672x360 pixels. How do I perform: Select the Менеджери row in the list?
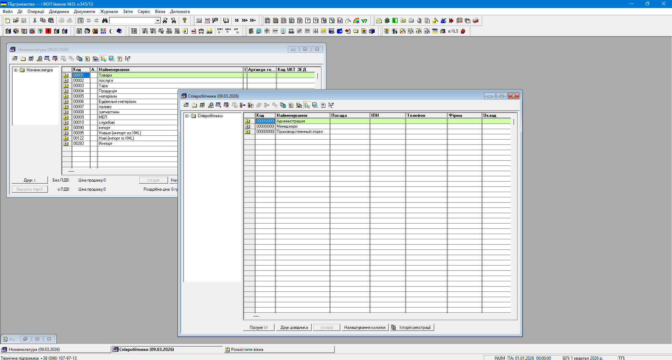pos(287,126)
